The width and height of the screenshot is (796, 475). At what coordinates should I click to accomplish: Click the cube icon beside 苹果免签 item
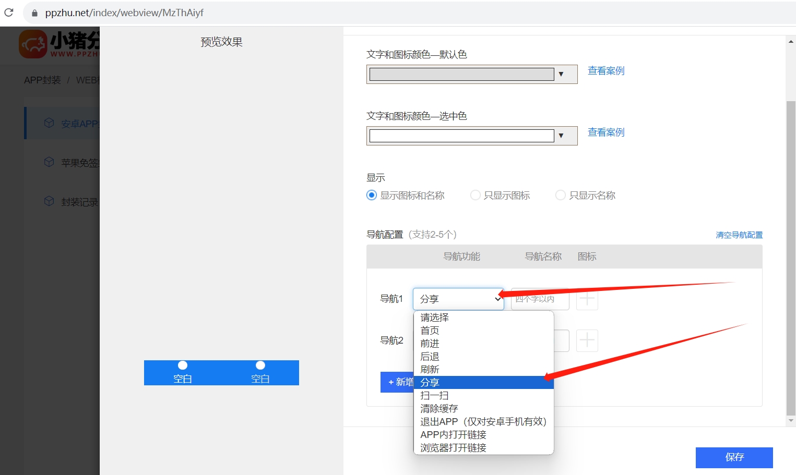coord(49,162)
